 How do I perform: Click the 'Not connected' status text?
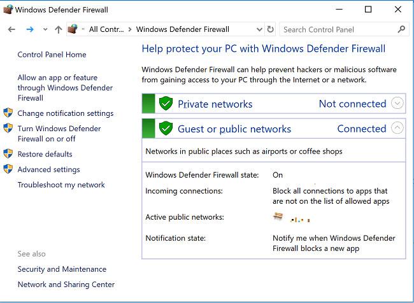tap(352, 104)
